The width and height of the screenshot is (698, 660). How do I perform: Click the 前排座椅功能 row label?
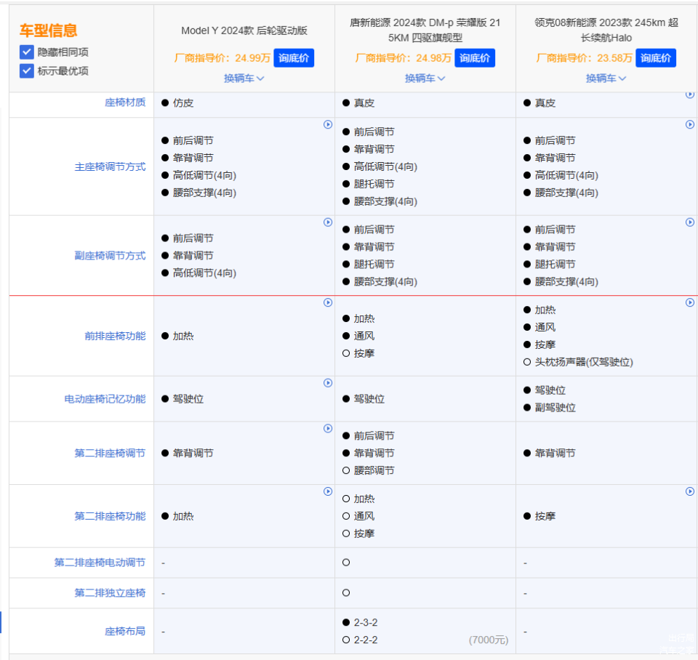pyautogui.click(x=115, y=336)
